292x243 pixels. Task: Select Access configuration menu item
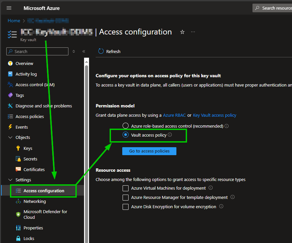[44, 191]
